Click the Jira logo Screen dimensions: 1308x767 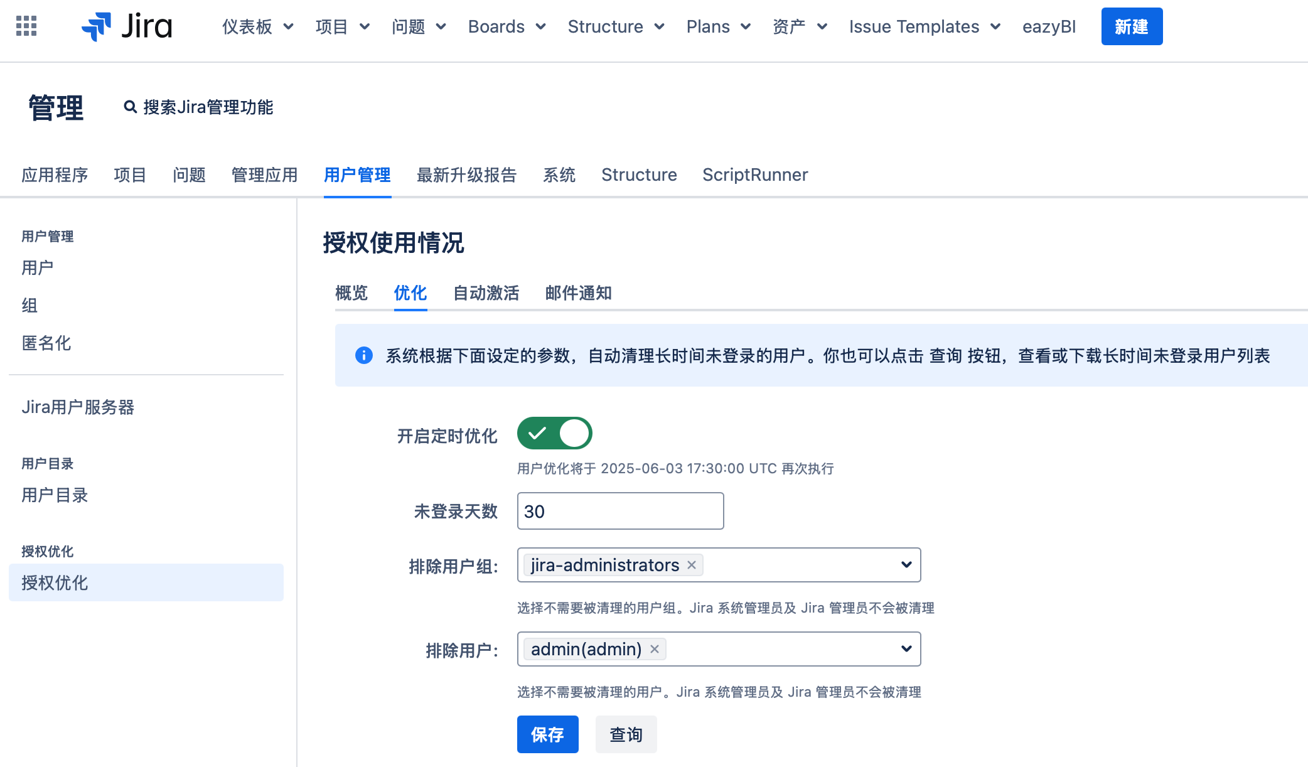click(x=127, y=26)
